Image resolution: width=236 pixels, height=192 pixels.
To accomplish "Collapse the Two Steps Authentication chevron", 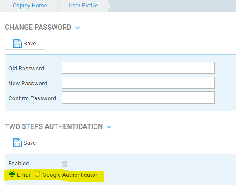I will tap(109, 127).
